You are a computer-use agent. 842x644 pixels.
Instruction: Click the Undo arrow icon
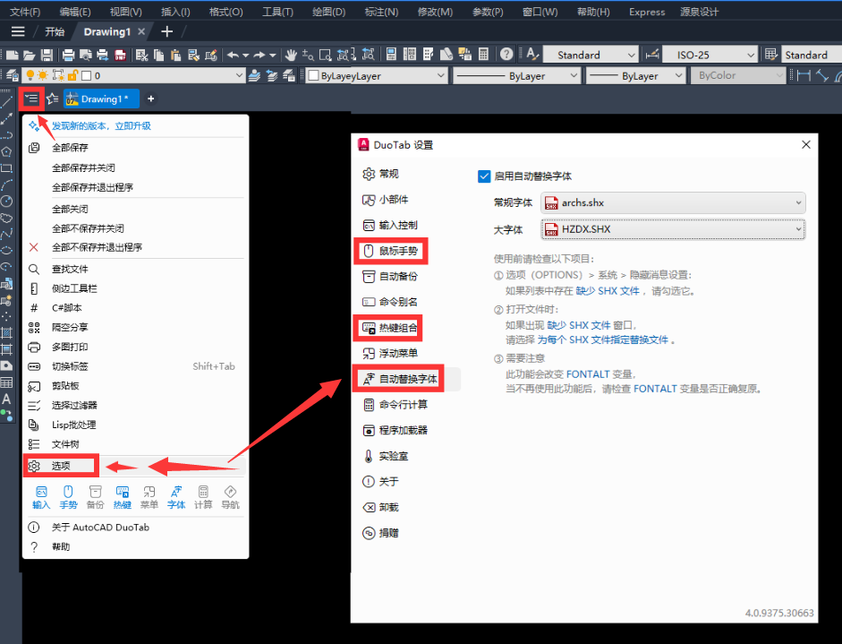(233, 55)
